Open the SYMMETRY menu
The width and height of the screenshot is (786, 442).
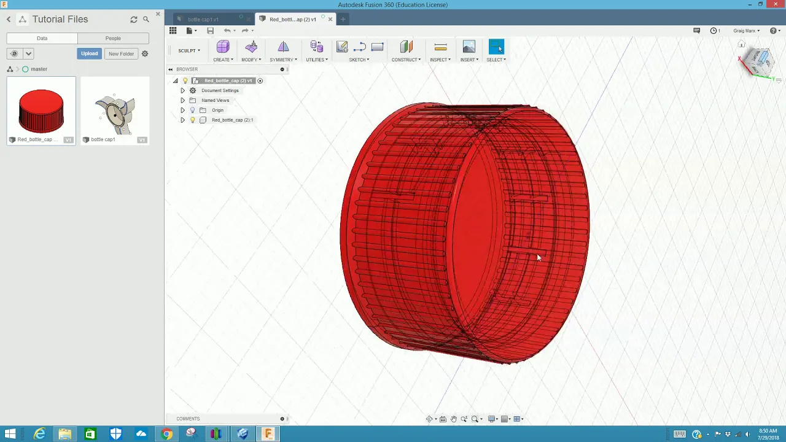coord(283,60)
